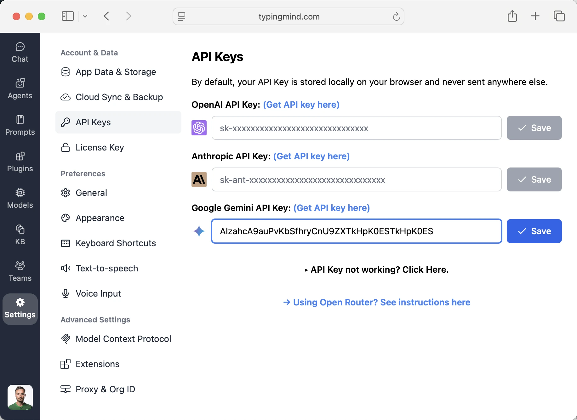The image size is (577, 420).
Task: Click the OpenAI API key input field
Action: click(356, 128)
